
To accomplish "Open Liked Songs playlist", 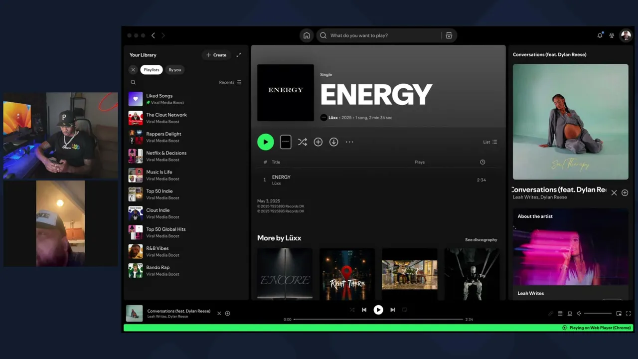I will 185,99.
